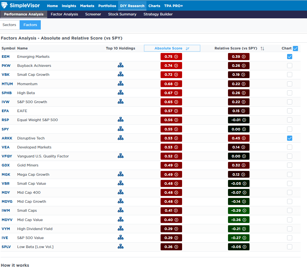Uncheck the Emerging Markets chart checkbox
The height and width of the screenshot is (267, 307).
click(290, 57)
